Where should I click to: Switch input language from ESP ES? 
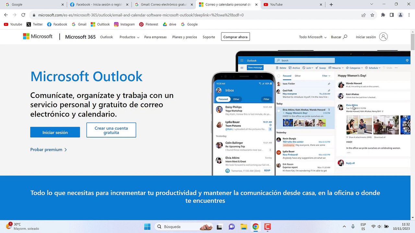tap(363, 227)
